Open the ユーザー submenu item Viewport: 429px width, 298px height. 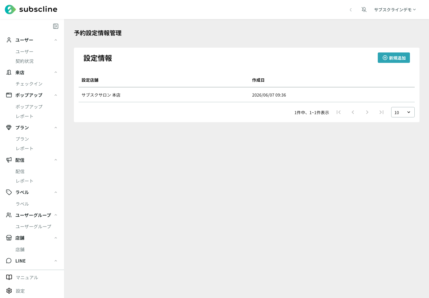pyautogui.click(x=24, y=52)
